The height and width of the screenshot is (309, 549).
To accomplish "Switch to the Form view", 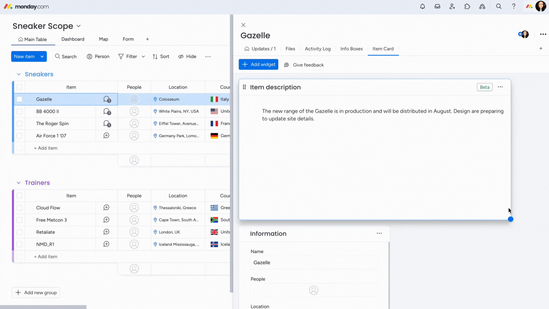I will 128,39.
